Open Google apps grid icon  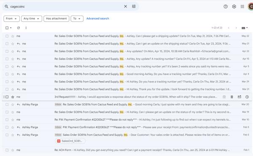(242, 6)
